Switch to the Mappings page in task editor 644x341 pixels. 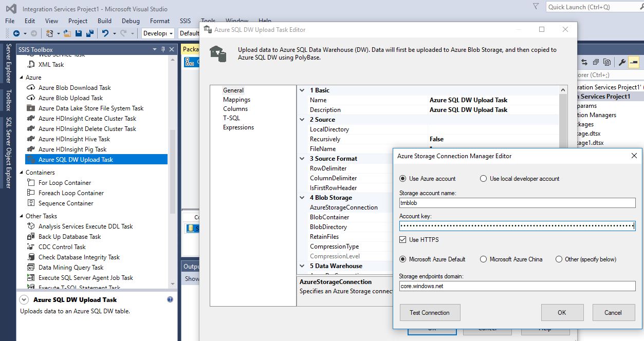tap(236, 100)
